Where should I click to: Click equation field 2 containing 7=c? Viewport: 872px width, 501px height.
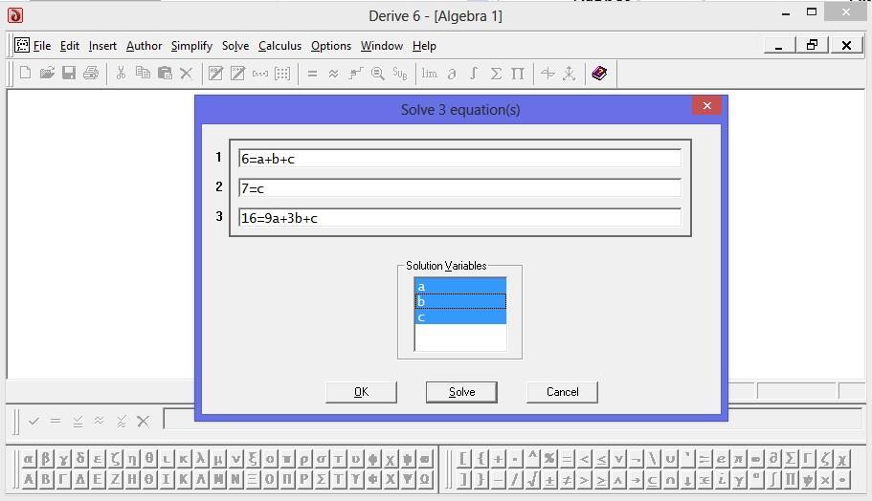459,187
